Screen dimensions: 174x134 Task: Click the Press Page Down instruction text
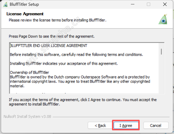point(52,36)
